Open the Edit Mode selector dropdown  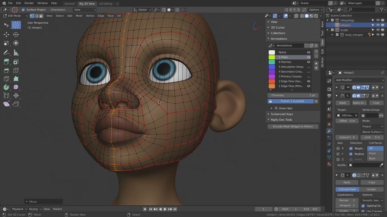(x=14, y=16)
